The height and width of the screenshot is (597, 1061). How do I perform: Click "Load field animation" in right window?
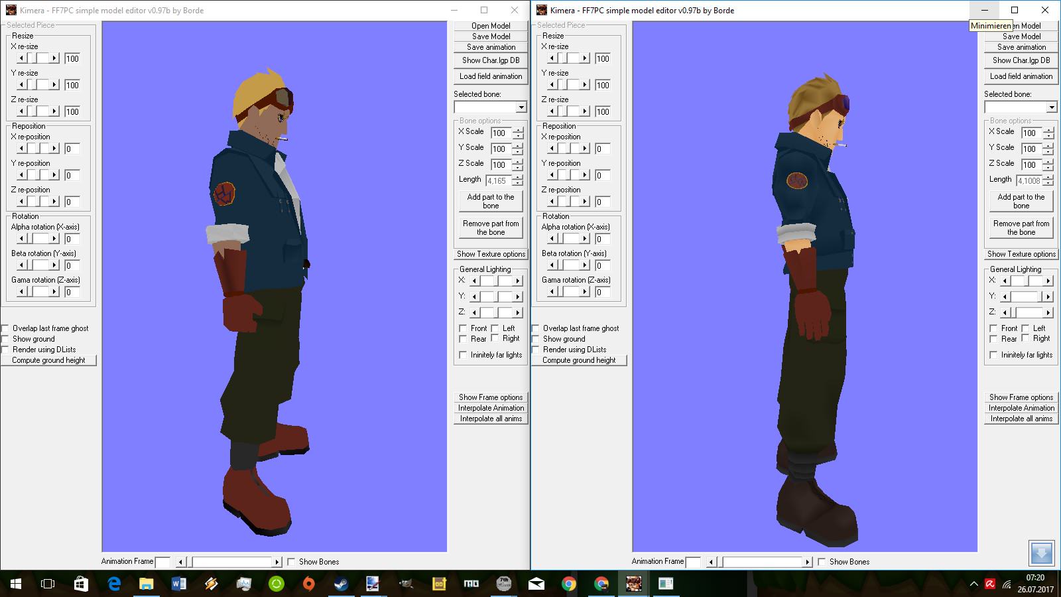pos(1021,76)
